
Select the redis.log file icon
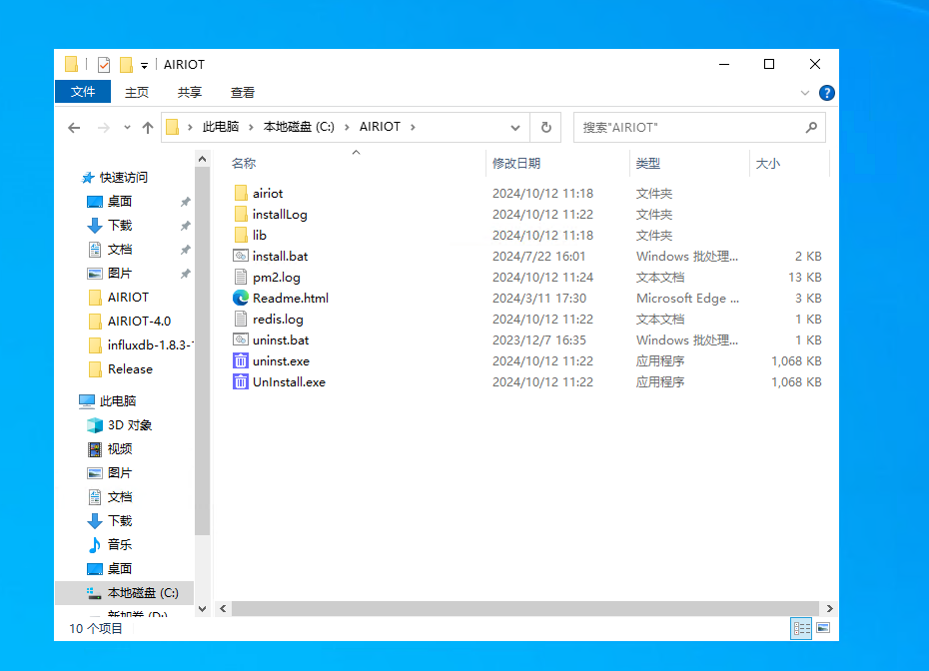click(241, 319)
